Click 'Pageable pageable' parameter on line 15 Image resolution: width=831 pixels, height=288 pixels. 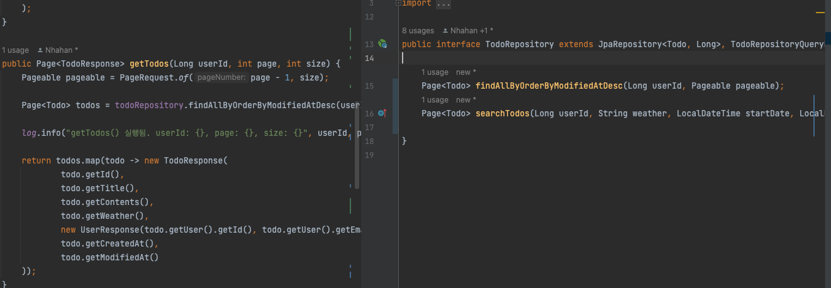click(x=733, y=86)
